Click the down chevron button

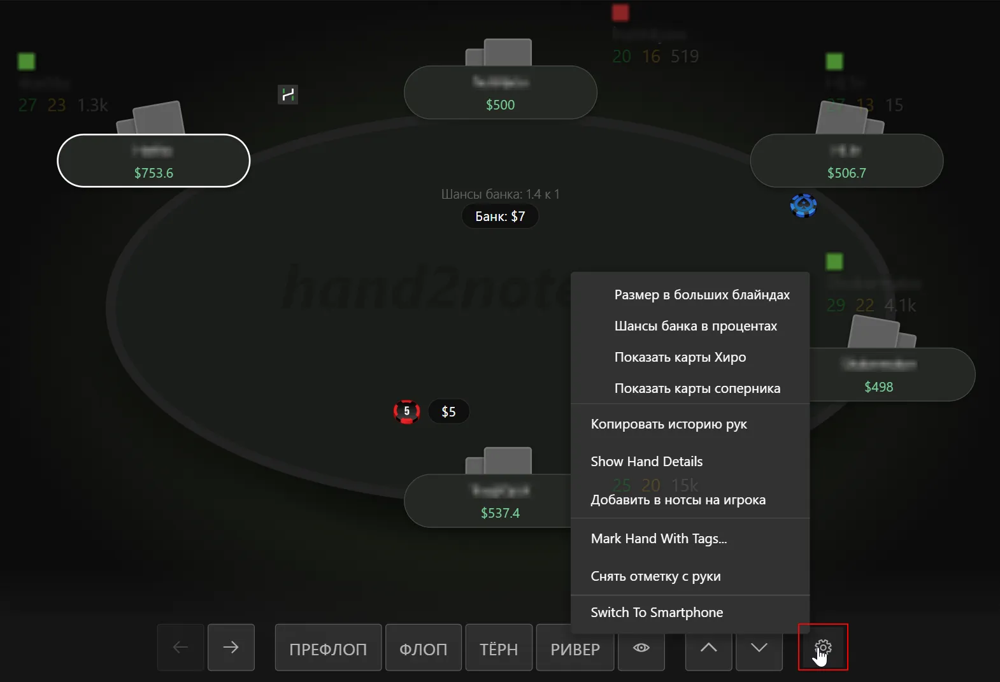pos(759,648)
